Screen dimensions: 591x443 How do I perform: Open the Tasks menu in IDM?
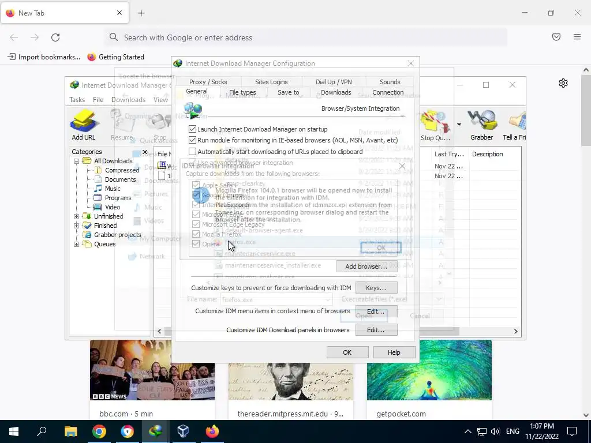pos(77,100)
